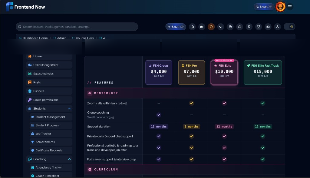Click FEN Group check for Discord chat support
The width and height of the screenshot is (310, 178).
point(159,136)
